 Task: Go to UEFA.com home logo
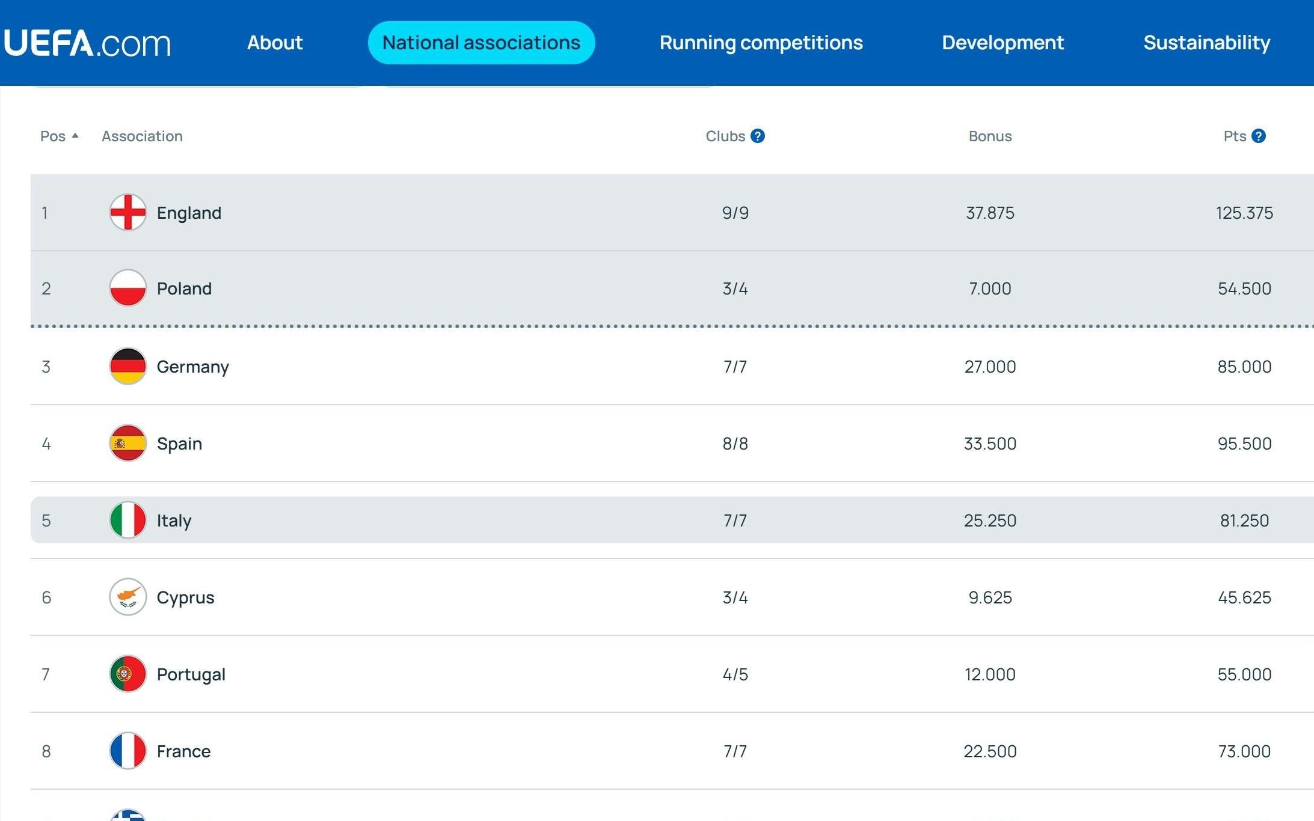click(87, 43)
